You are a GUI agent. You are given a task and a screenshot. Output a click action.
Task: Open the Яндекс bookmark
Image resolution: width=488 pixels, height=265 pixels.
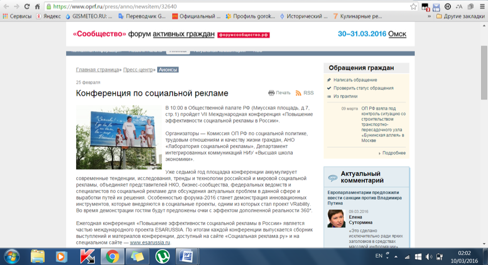point(49,16)
